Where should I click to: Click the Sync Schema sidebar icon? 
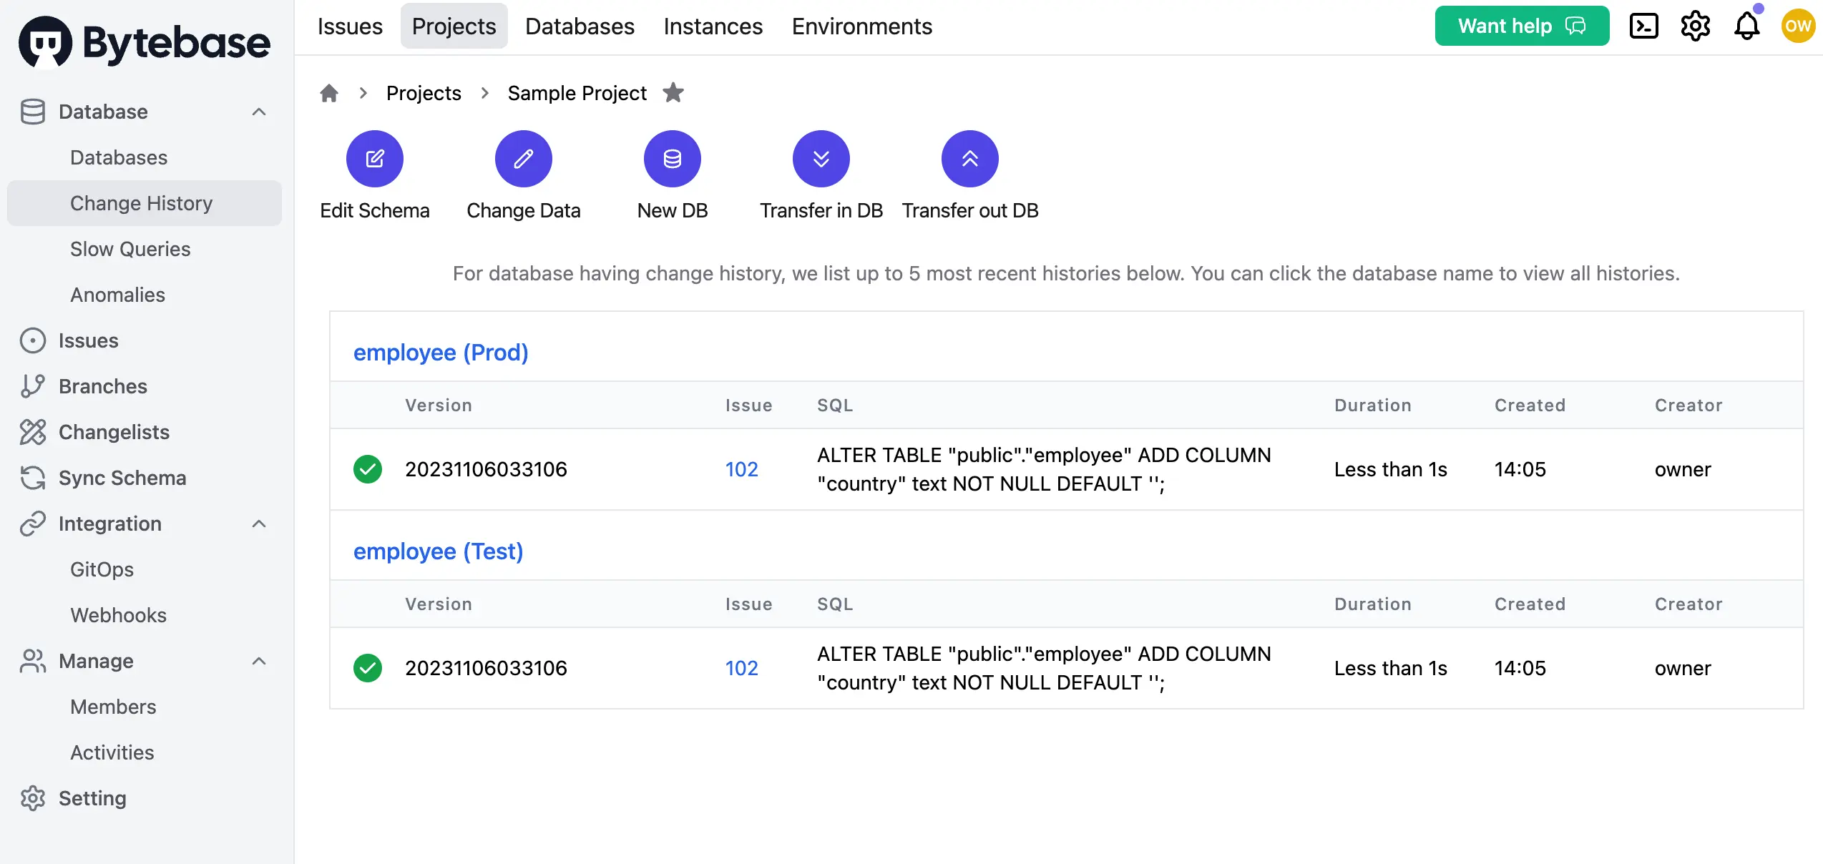33,478
